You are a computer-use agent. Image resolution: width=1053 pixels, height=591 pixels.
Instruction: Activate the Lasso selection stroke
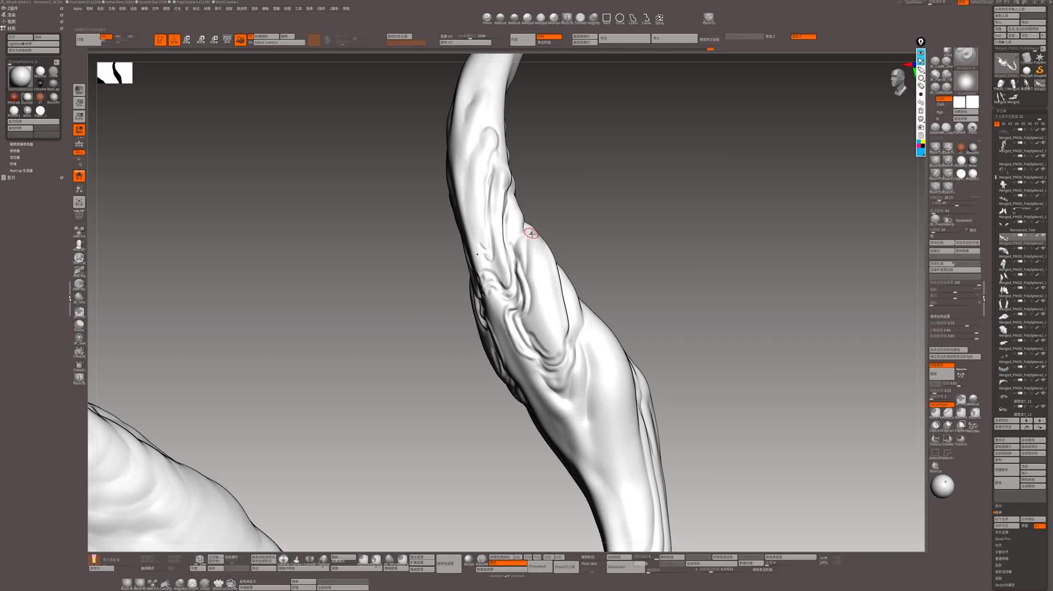(633, 18)
